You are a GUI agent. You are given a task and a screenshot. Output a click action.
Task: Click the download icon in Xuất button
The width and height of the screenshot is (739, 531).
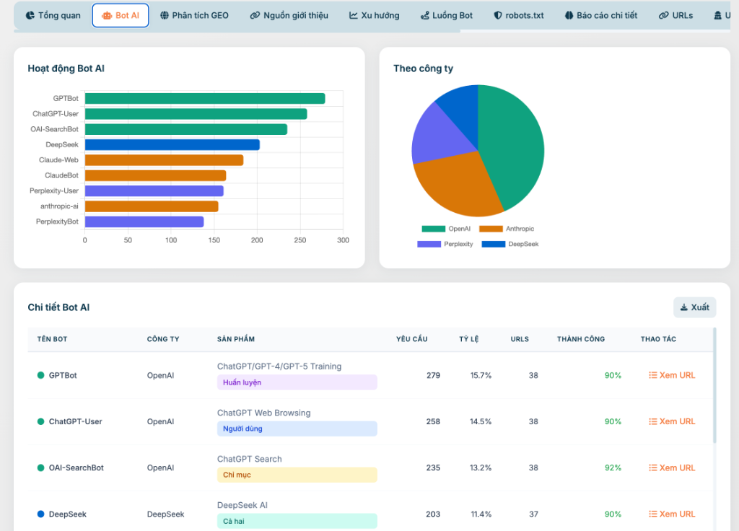pos(684,307)
